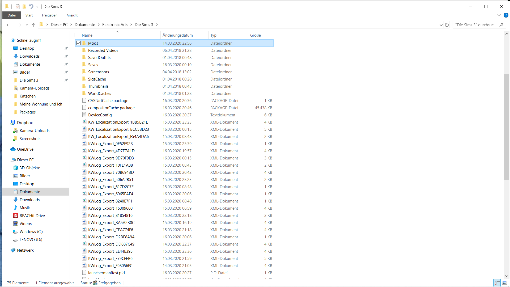This screenshot has height=287, width=510.
Task: Click the Dropbox icon in sidebar
Action: click(13, 123)
